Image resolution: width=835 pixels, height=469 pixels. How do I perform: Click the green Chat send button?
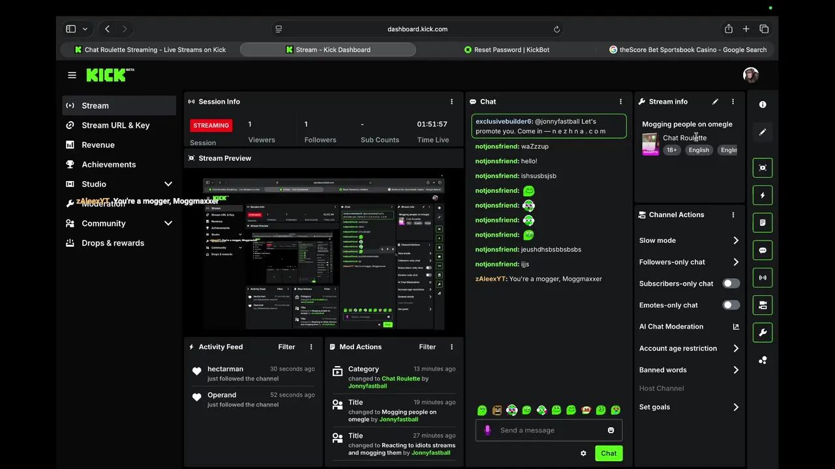(x=609, y=453)
